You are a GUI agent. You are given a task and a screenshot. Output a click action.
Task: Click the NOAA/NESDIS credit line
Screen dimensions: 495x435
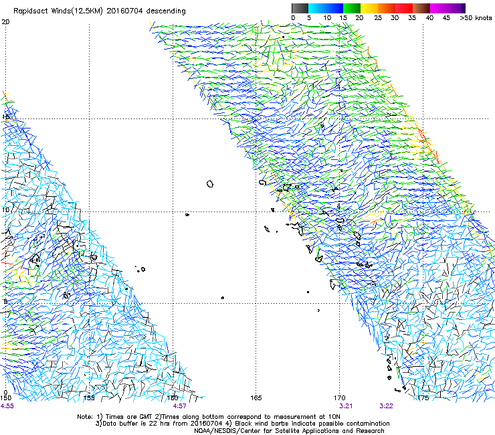[289, 431]
